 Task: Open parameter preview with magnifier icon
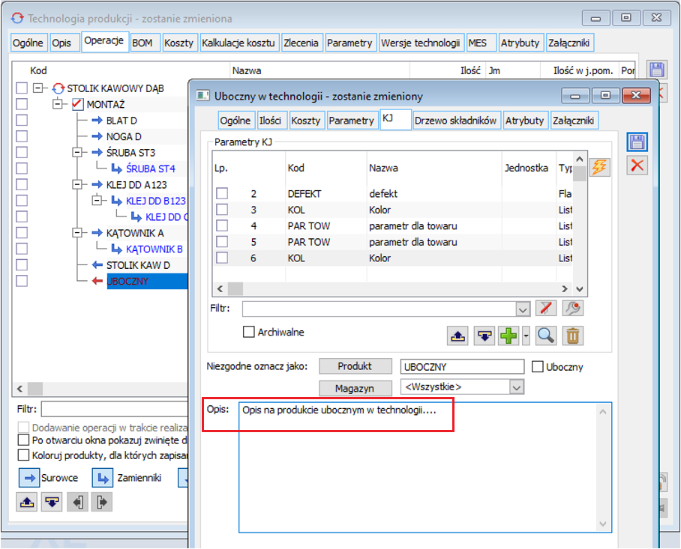[546, 336]
